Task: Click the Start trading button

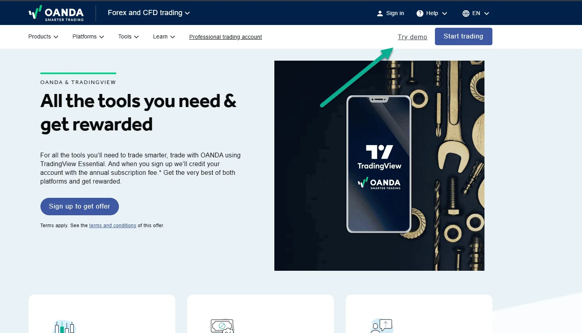Action: pyautogui.click(x=463, y=36)
